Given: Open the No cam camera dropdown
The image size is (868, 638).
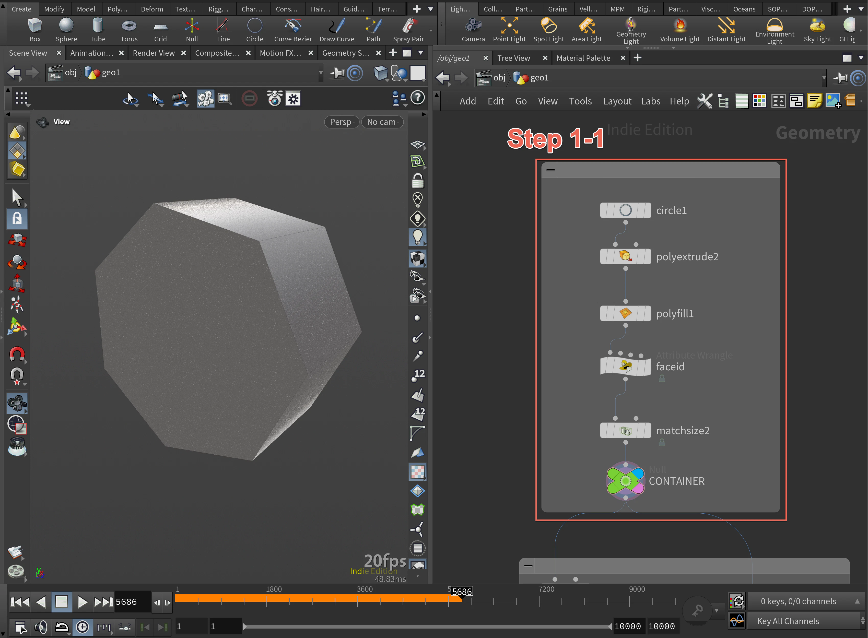Looking at the screenshot, I should tap(382, 122).
